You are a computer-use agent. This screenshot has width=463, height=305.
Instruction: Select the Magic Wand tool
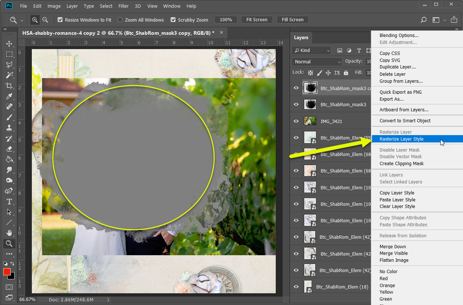point(9,75)
